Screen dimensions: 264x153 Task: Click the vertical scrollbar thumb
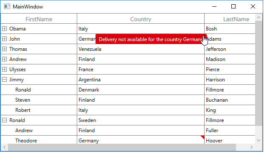[258, 73]
